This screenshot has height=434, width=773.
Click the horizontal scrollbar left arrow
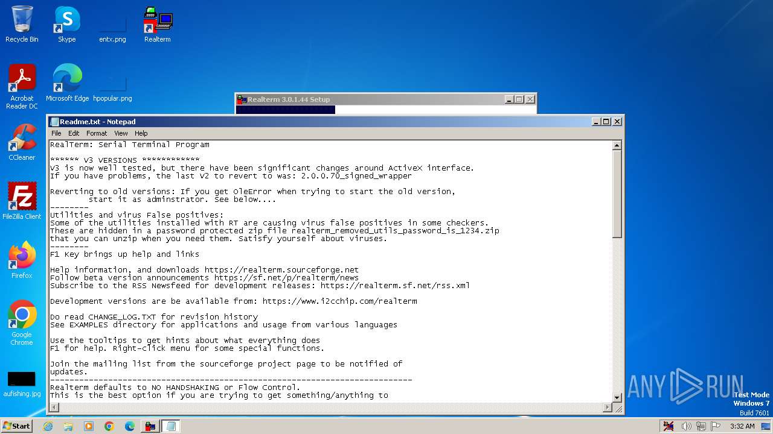(54, 407)
